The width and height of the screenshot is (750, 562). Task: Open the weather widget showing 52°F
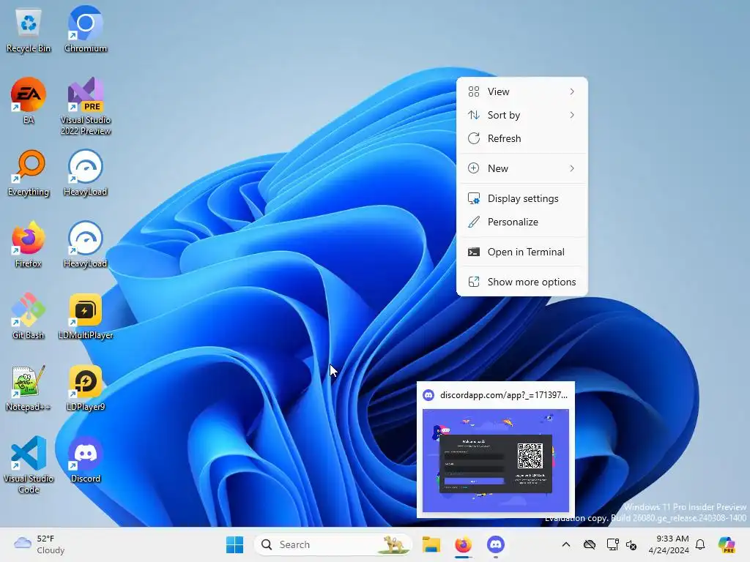40,544
